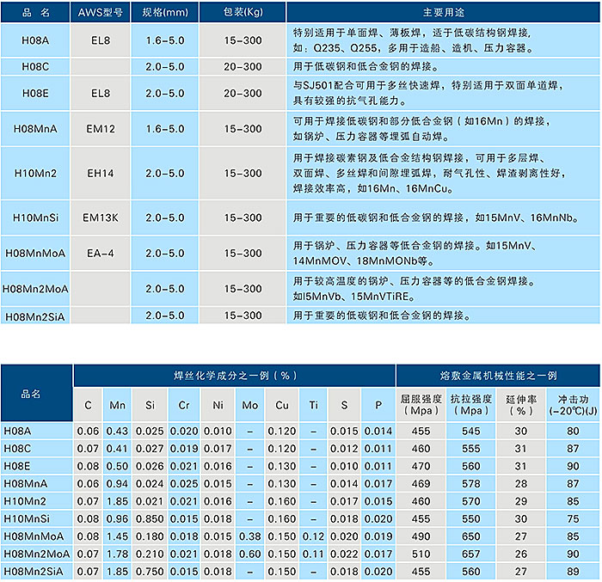602x582 pixels.
Task: Click the Mo column header in composition table
Action: [x=249, y=405]
